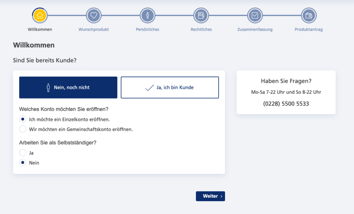Screen dimensions: 354x214
Task: Select 'Ich möchte ein Einzelkonto eröffnen' radio
Action: pyautogui.click(x=22, y=119)
